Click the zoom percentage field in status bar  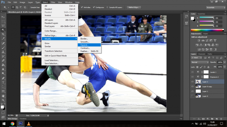coord(11,115)
